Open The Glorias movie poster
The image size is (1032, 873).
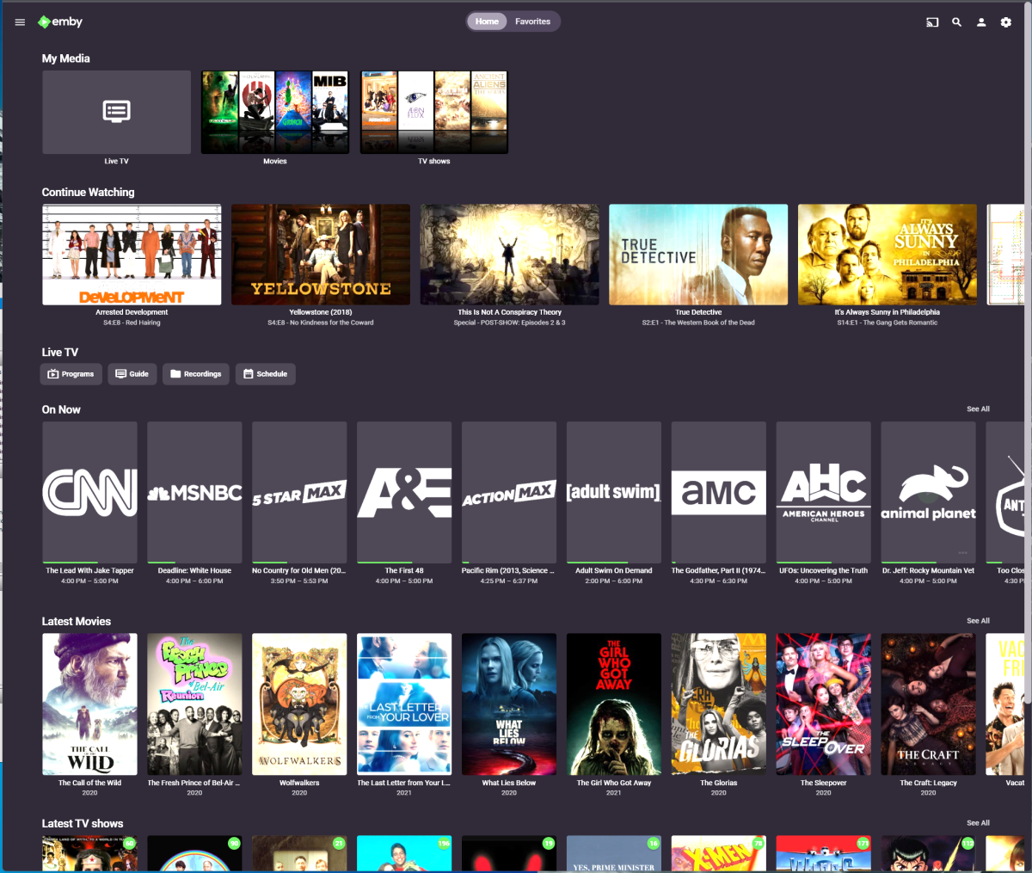coord(719,704)
